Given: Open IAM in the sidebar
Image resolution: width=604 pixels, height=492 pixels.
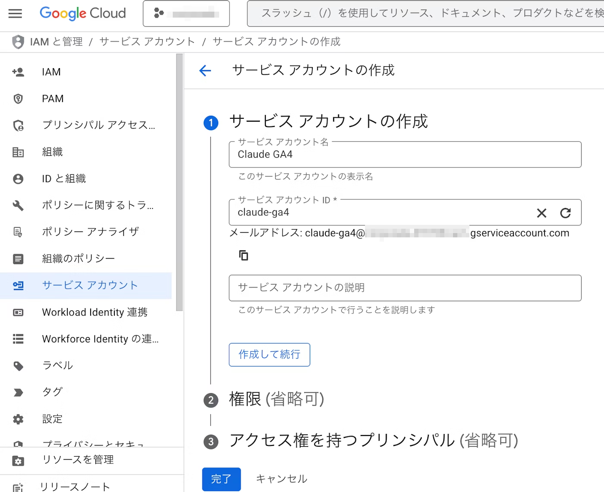Looking at the screenshot, I should click(51, 72).
